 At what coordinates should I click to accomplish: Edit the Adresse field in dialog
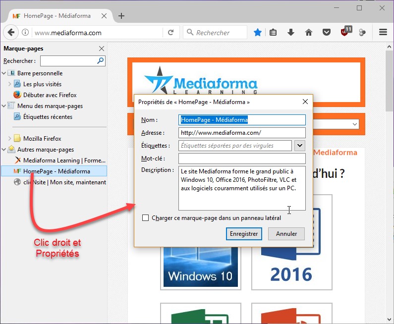pyautogui.click(x=242, y=133)
